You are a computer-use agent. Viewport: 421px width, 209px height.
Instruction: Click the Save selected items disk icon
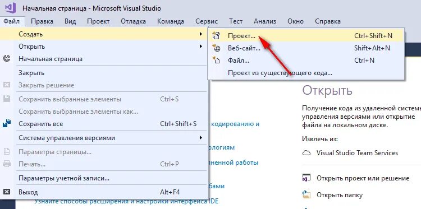point(7,99)
